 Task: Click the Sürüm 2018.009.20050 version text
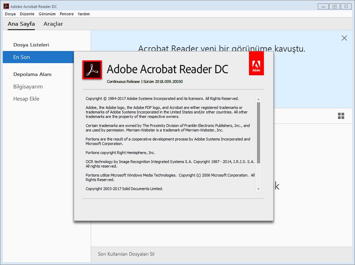tap(163, 82)
